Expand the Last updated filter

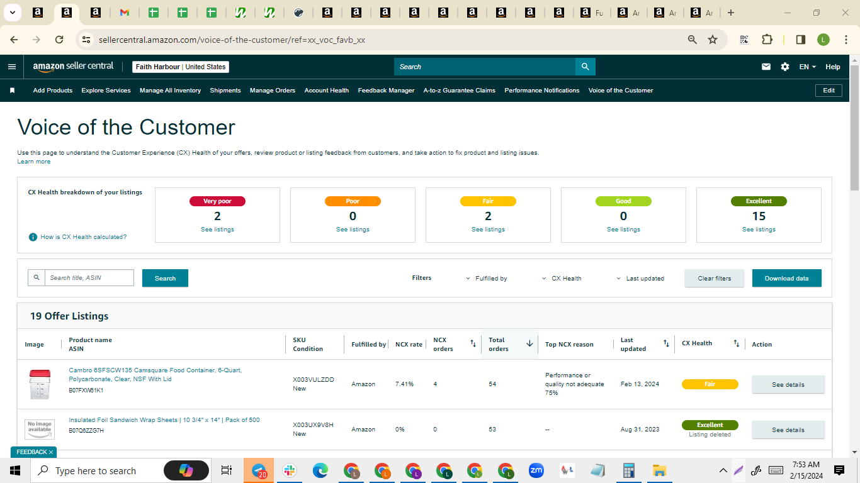point(640,278)
